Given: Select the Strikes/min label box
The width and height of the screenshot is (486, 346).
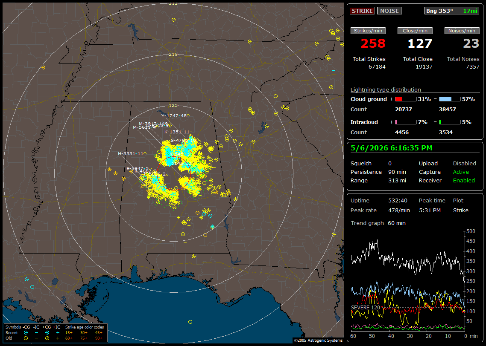Looking at the screenshot, I should pos(368,31).
